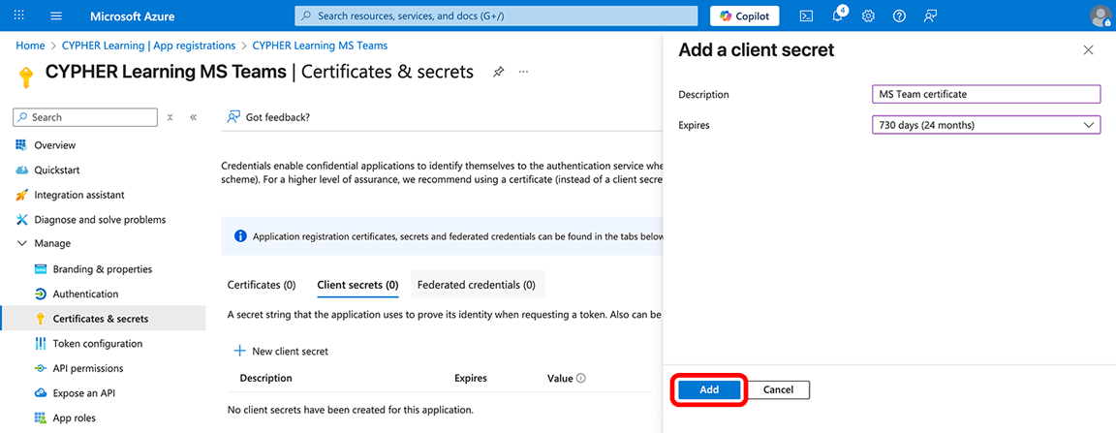Click the No client secrets message

tap(350, 410)
